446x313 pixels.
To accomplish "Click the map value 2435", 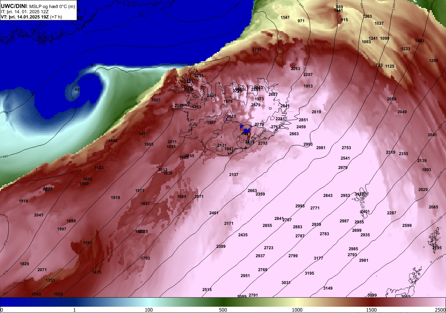I will (x=243, y=235).
